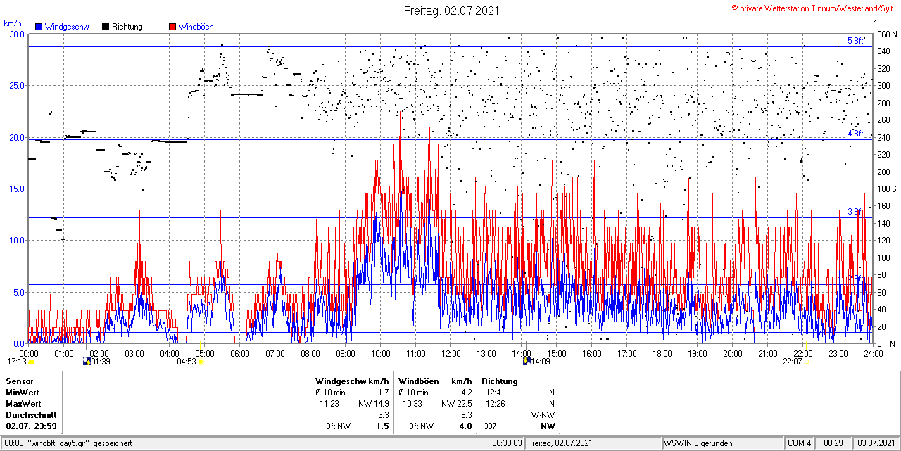
Task: Click the MinWert row label
Action: [22, 392]
